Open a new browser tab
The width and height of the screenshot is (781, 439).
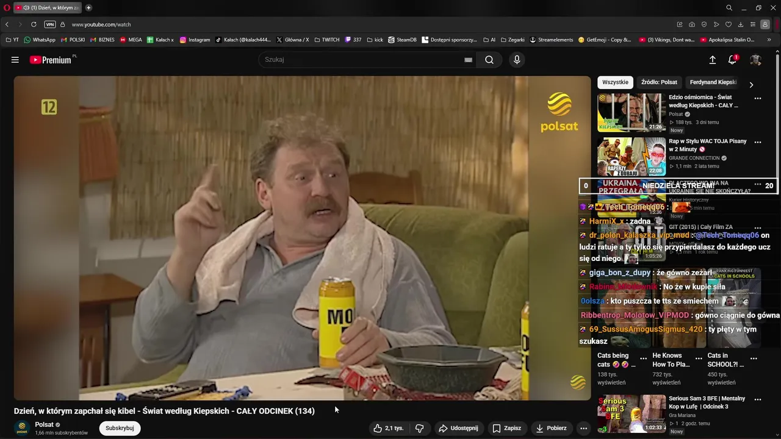(x=88, y=7)
